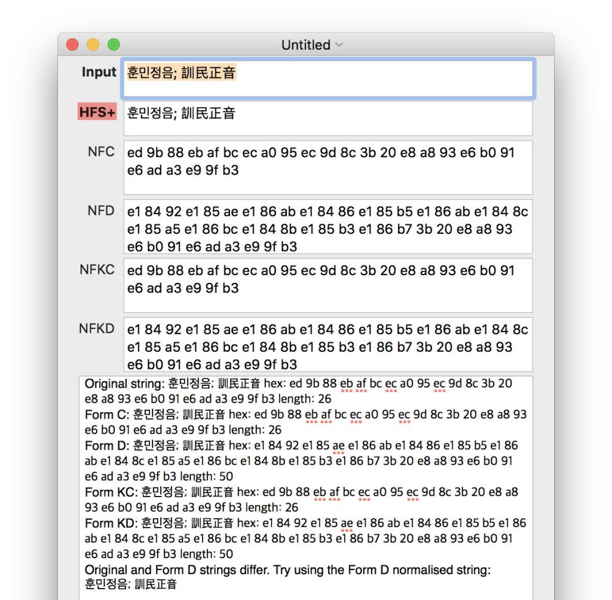This screenshot has width=612, height=600.
Task: Click 'Original and Form D strings differ' message
Action: click(x=177, y=570)
